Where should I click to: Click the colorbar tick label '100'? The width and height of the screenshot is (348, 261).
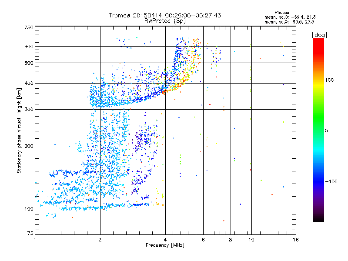(x=329, y=80)
